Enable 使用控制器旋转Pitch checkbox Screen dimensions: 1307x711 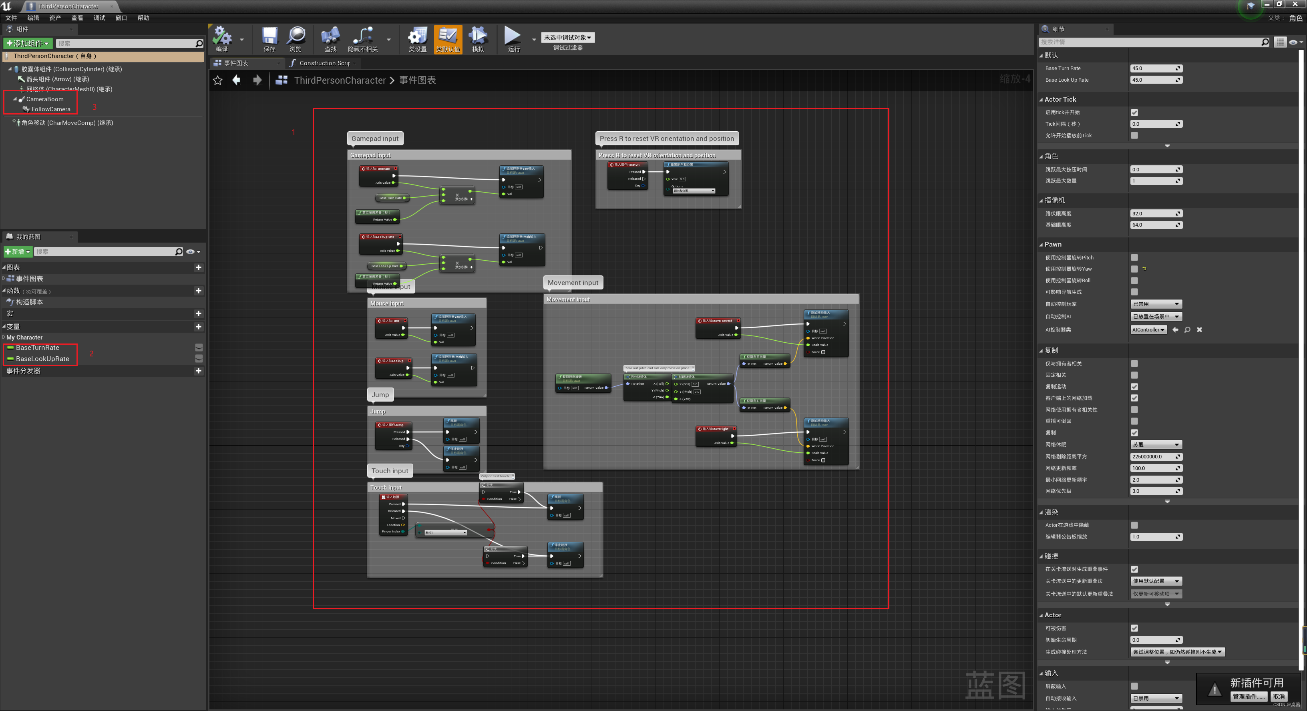[1134, 258]
